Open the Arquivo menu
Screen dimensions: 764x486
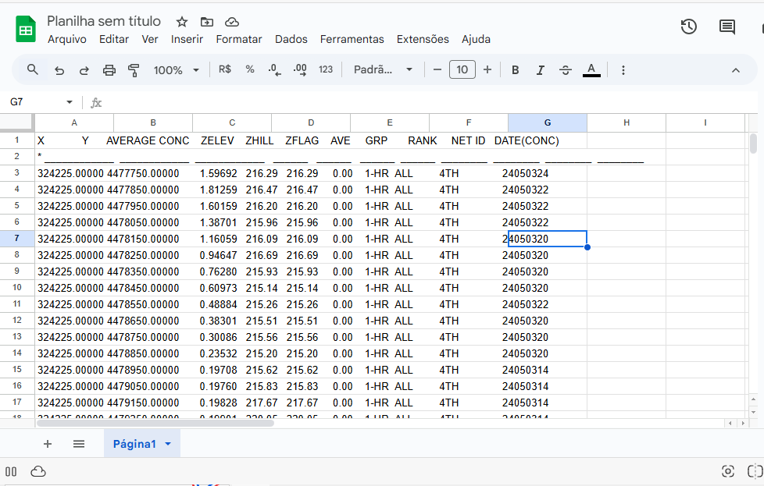pos(66,40)
